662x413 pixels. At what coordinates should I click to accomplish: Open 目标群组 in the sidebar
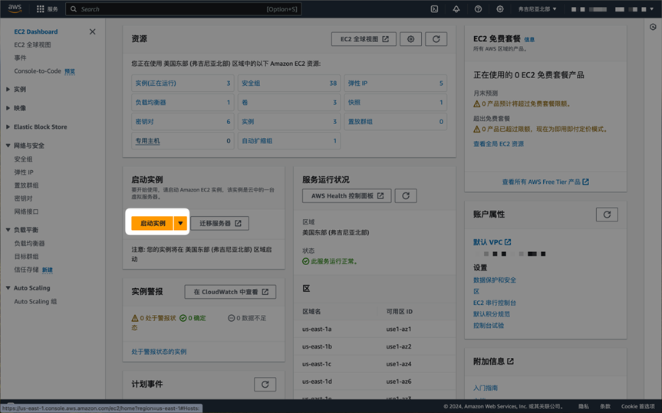click(x=26, y=257)
